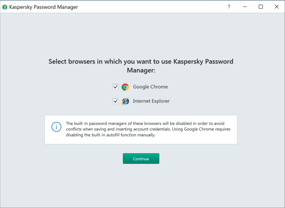Viewport: 285px width, 208px height.
Task: Click the "Manager:" second heading line
Action: 141,70
